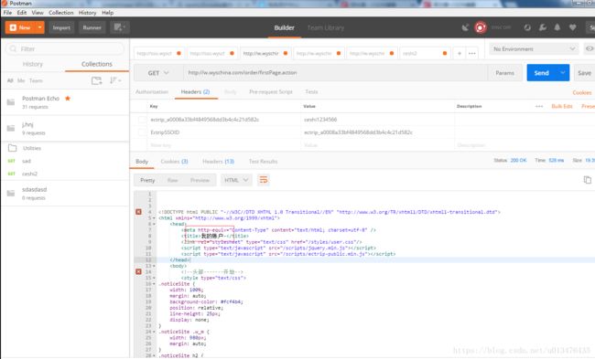This screenshot has width=595, height=359.
Task: Switch sidebar to Collections tab
Action: point(97,64)
